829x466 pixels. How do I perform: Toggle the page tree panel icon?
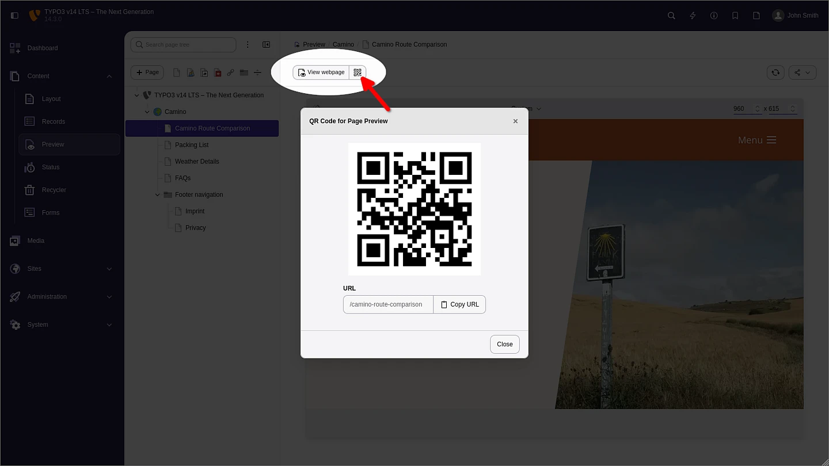pos(267,45)
